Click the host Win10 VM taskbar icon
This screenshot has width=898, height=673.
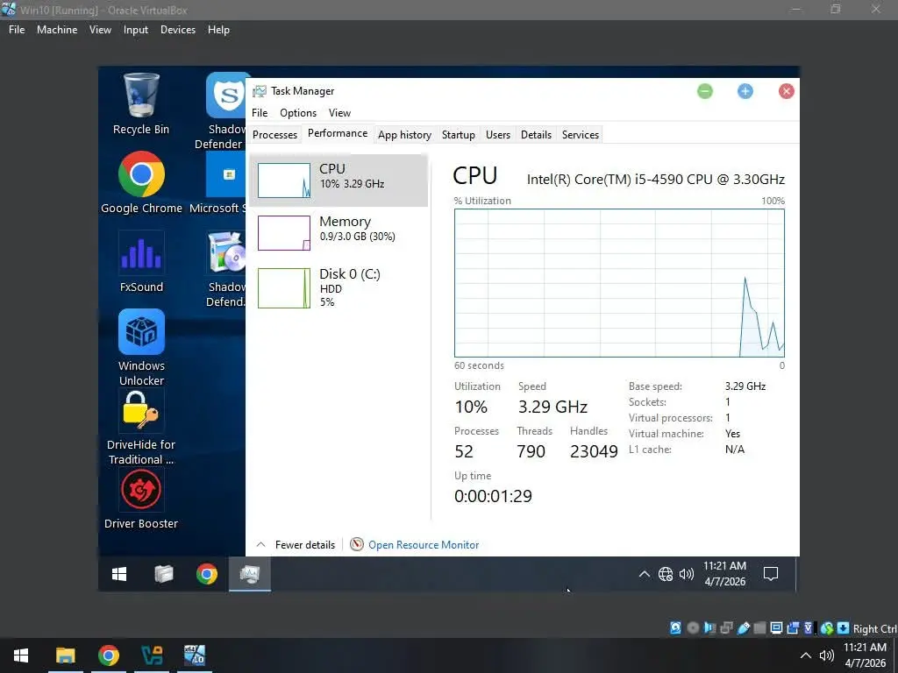195,655
